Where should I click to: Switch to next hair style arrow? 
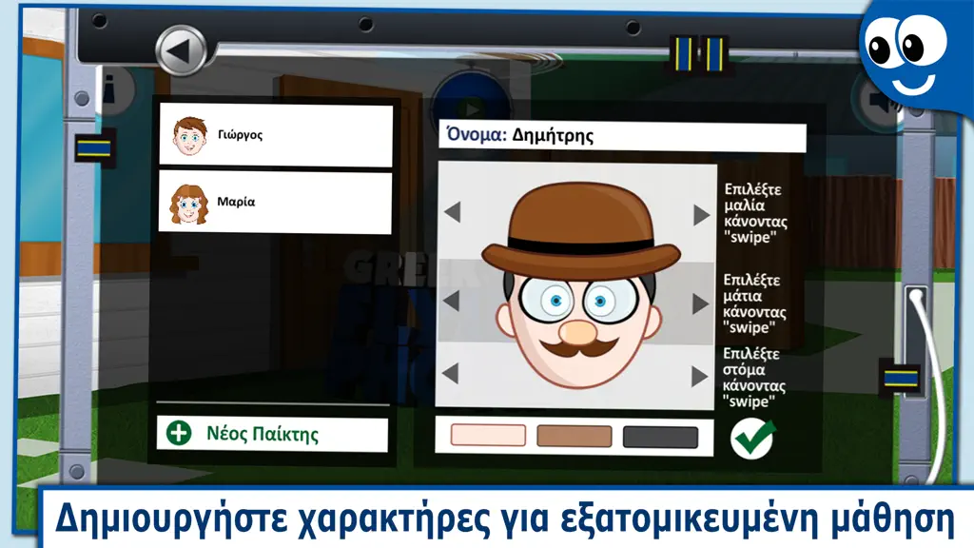click(701, 215)
